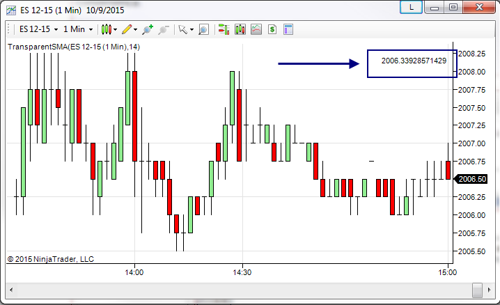The width and height of the screenshot is (500, 305).
Task: Select the pencil drawing tools icon
Action: [127, 29]
